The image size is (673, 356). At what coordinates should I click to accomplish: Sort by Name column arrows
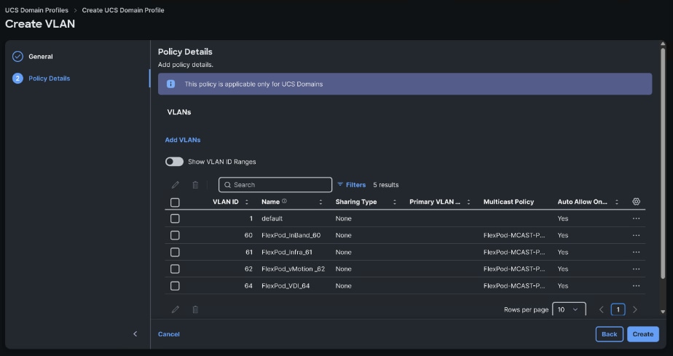320,202
